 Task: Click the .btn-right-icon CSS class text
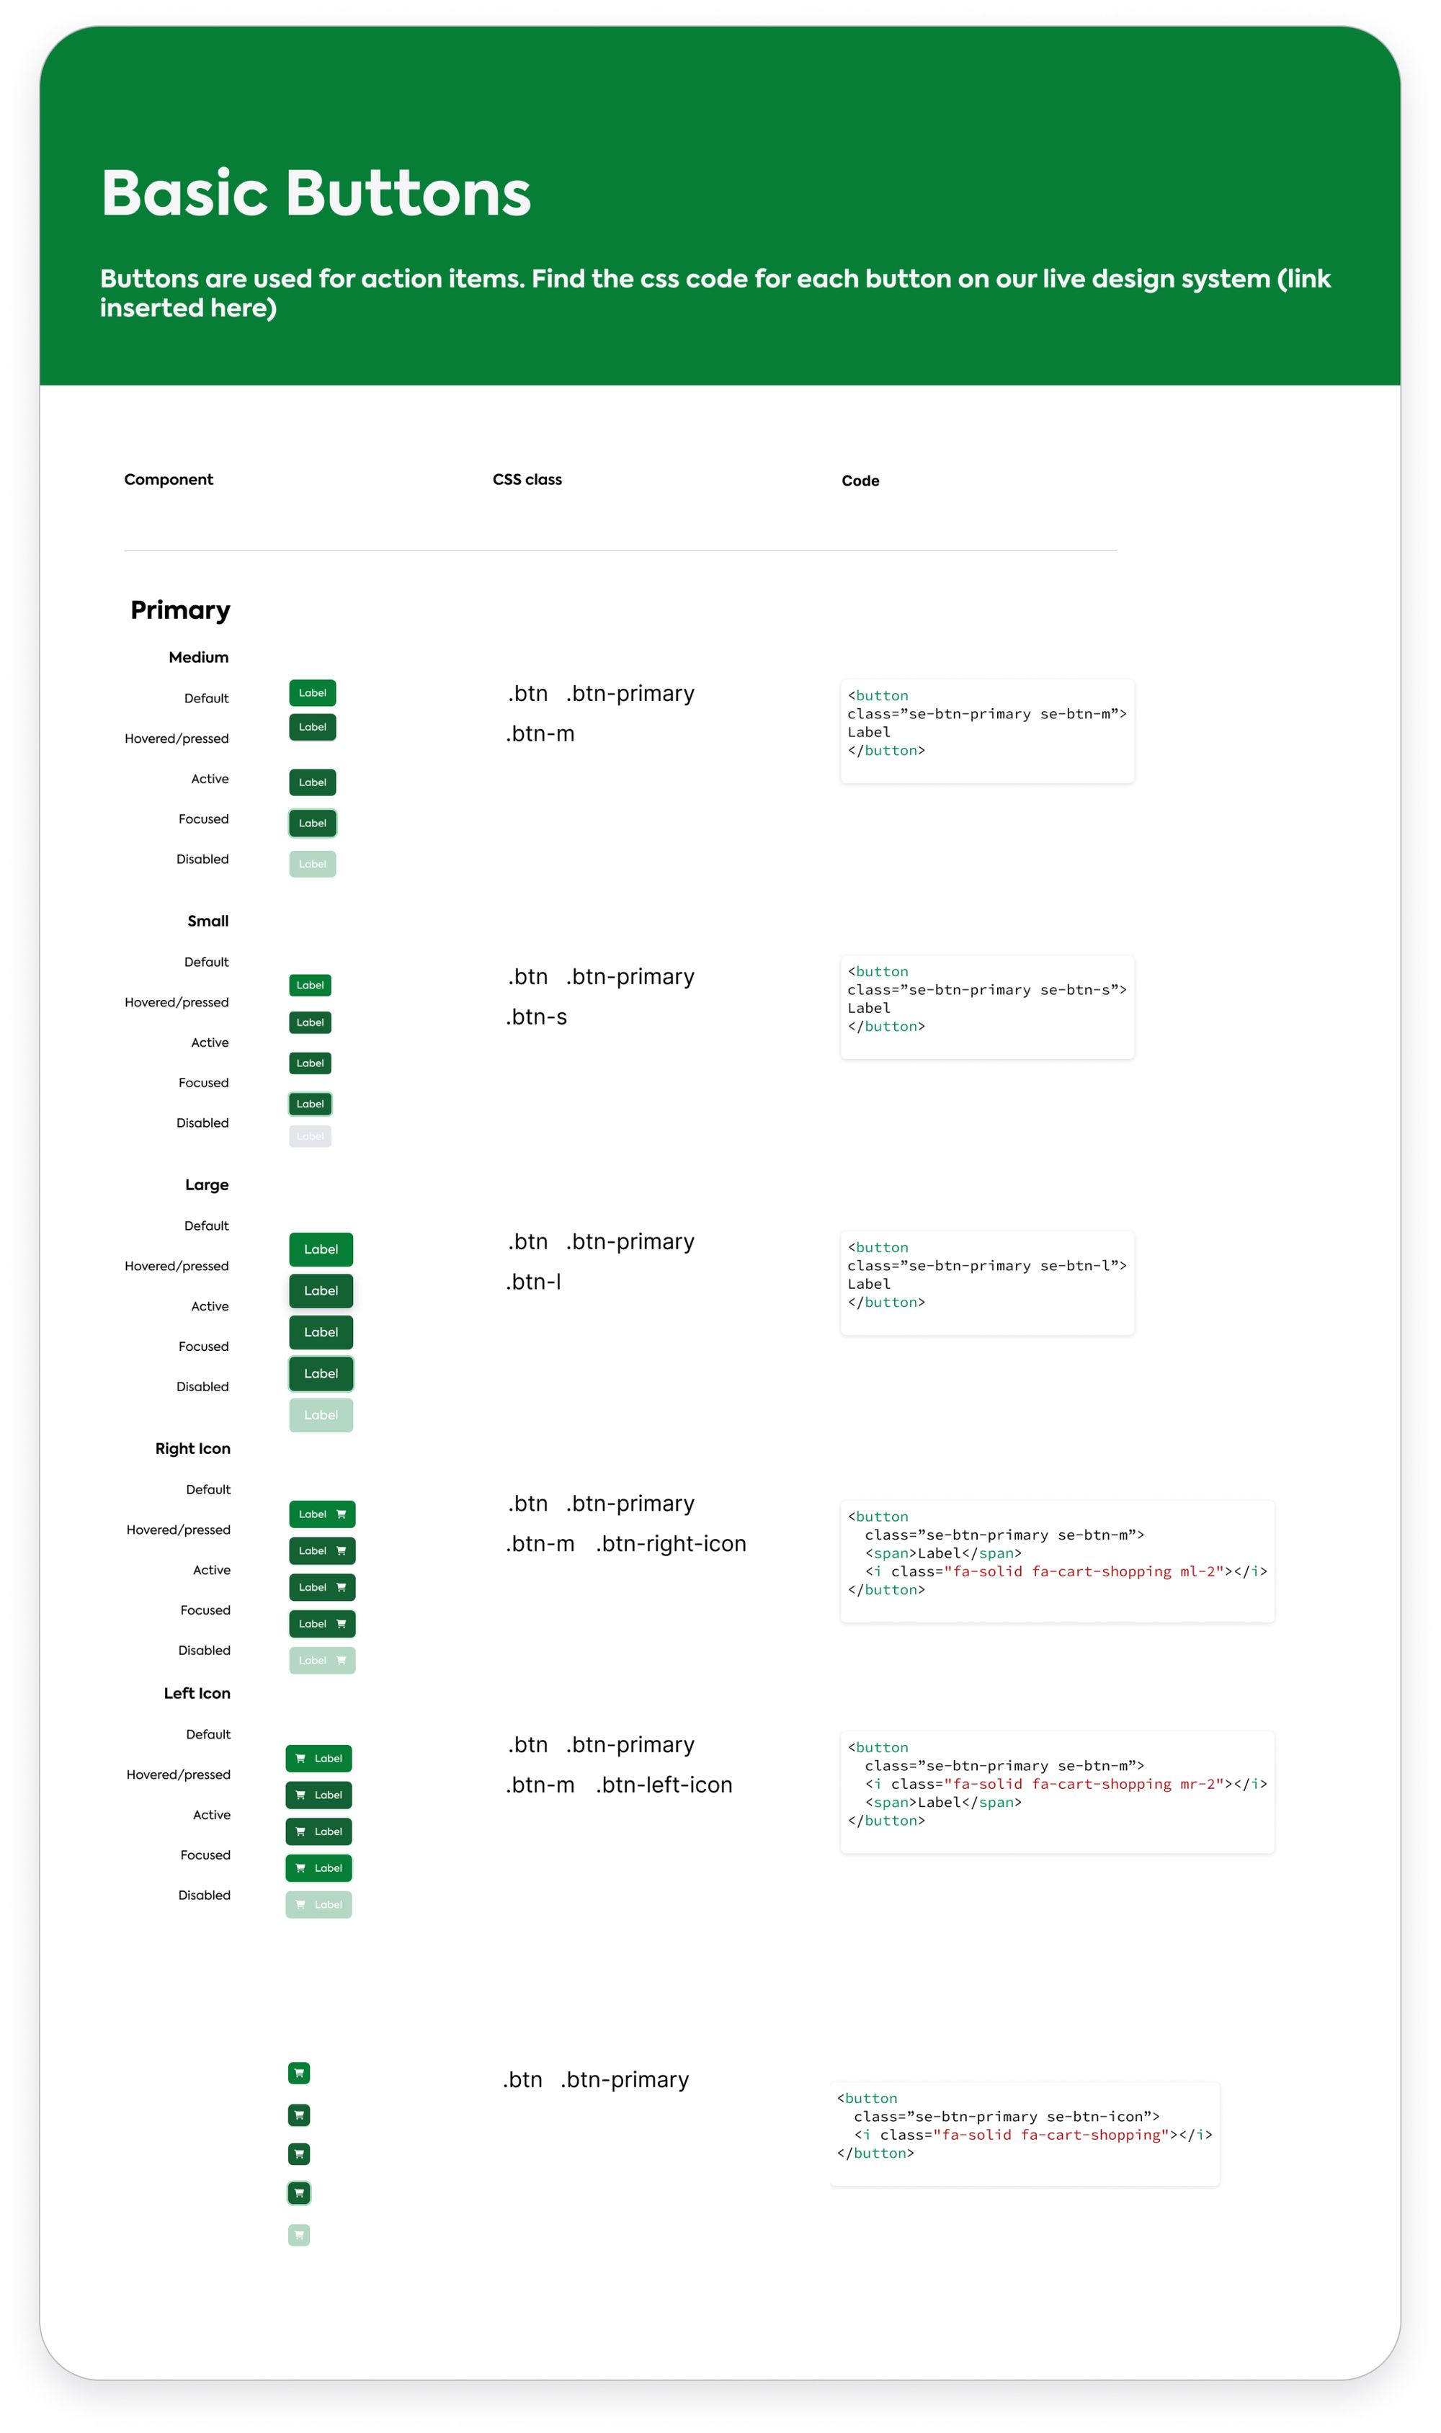click(x=671, y=1544)
